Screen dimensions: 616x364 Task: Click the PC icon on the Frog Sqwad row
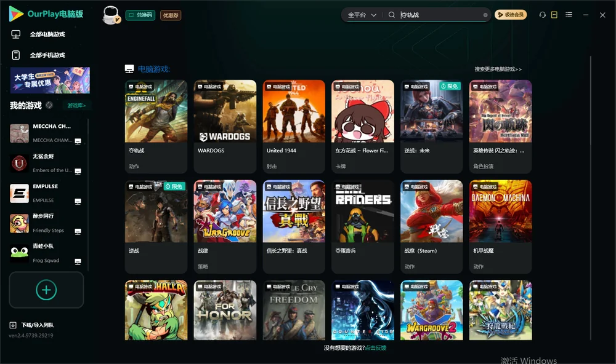[x=78, y=262]
